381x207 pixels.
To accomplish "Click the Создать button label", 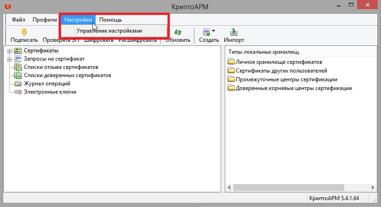I will tap(209, 40).
